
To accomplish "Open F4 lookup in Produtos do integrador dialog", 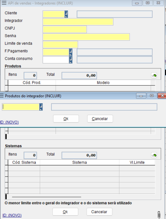I will 41,107.
